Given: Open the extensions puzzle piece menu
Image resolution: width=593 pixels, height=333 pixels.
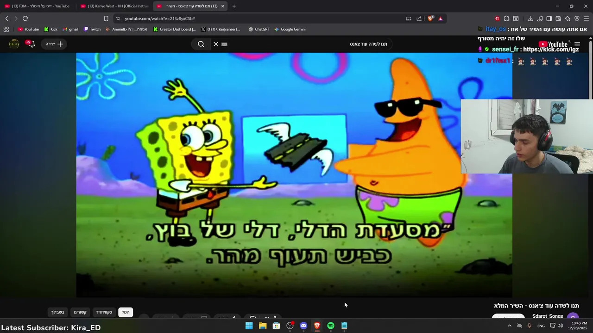Looking at the screenshot, I should click(506, 18).
